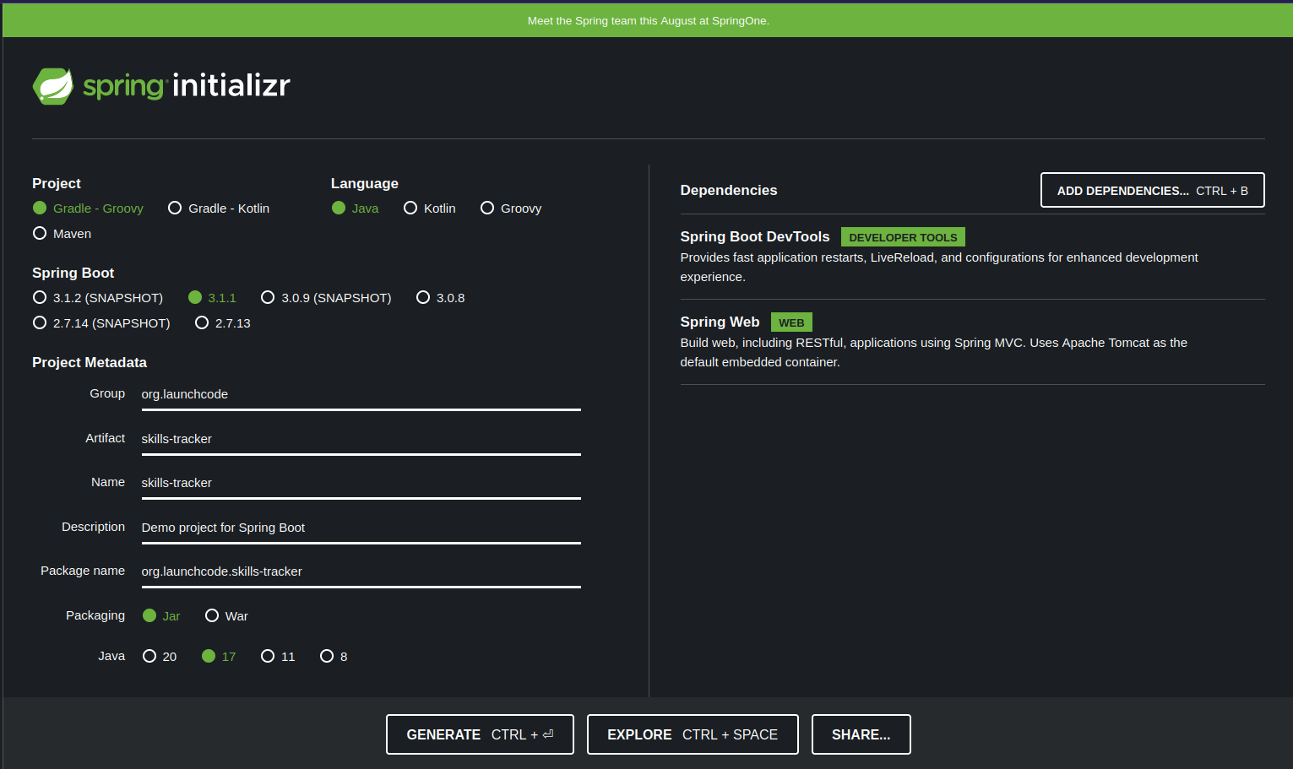Click the Explore button

pyautogui.click(x=693, y=734)
